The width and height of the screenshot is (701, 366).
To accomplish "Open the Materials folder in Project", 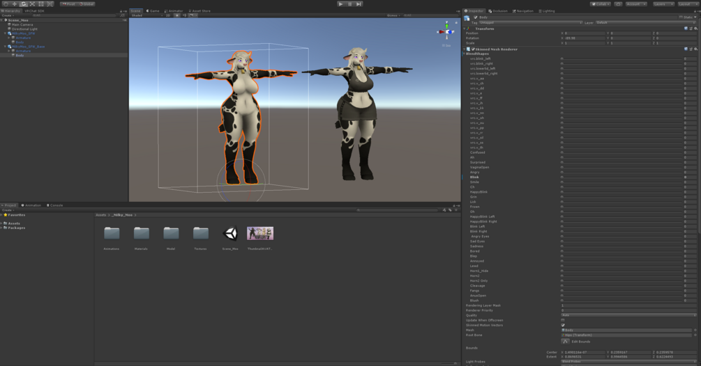I will click(142, 234).
